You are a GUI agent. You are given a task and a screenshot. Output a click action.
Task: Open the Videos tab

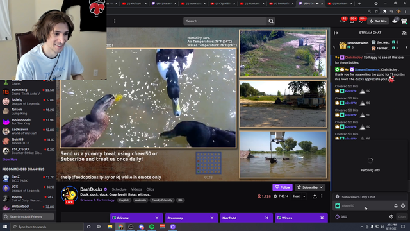[x=136, y=189]
